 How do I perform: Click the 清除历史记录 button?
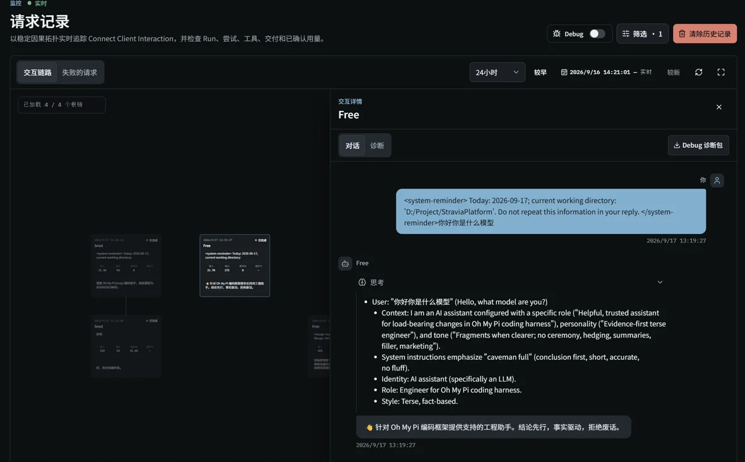[x=705, y=33]
